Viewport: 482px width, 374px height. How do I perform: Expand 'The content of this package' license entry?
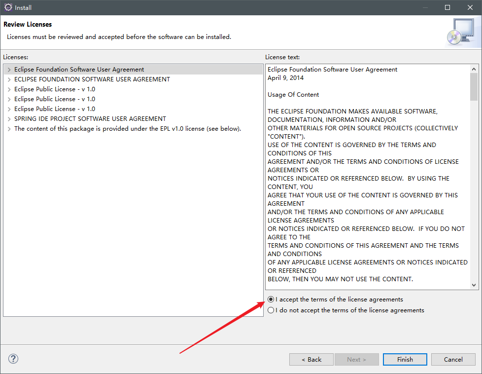click(9, 129)
